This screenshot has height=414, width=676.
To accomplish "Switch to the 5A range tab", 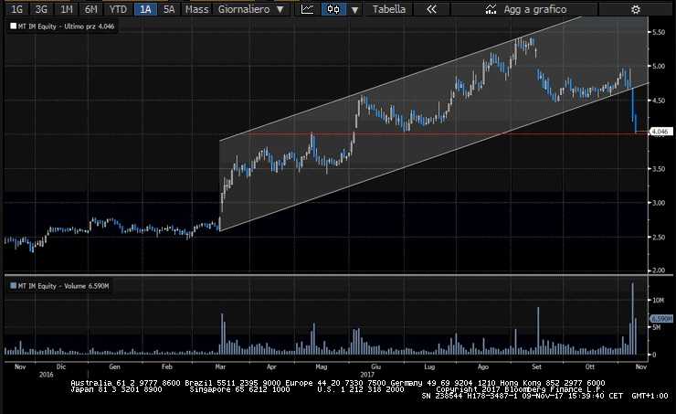I will click(x=169, y=9).
